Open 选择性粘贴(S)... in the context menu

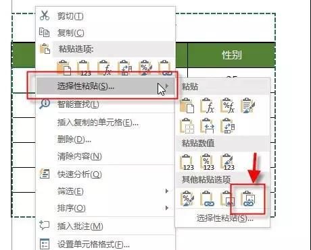tap(105, 86)
